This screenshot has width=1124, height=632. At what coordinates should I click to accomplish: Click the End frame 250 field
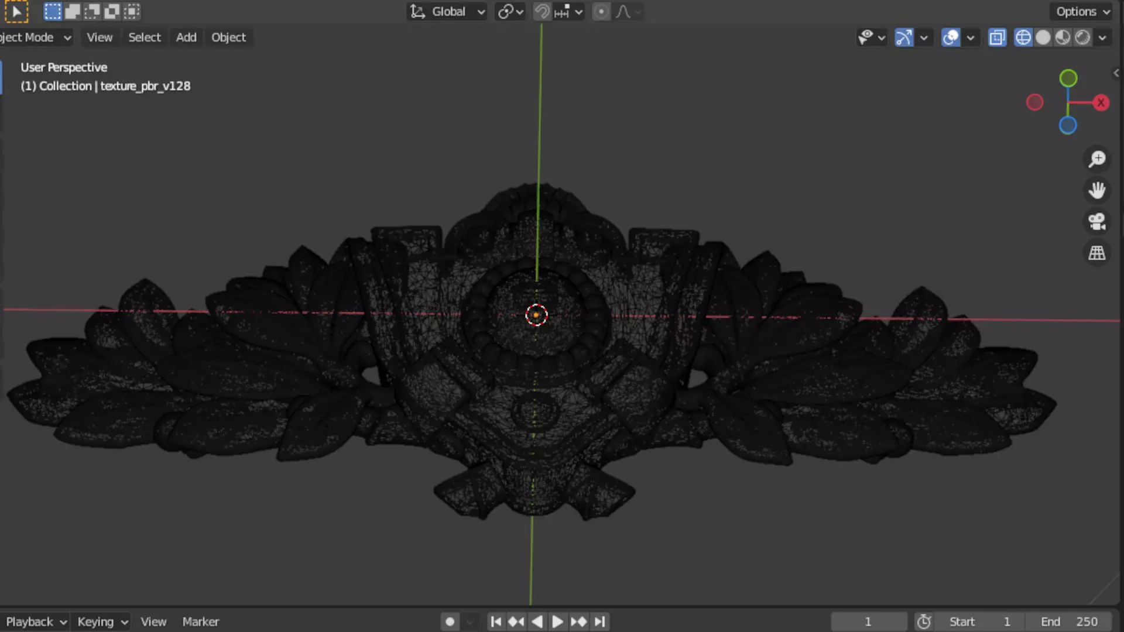click(1069, 621)
